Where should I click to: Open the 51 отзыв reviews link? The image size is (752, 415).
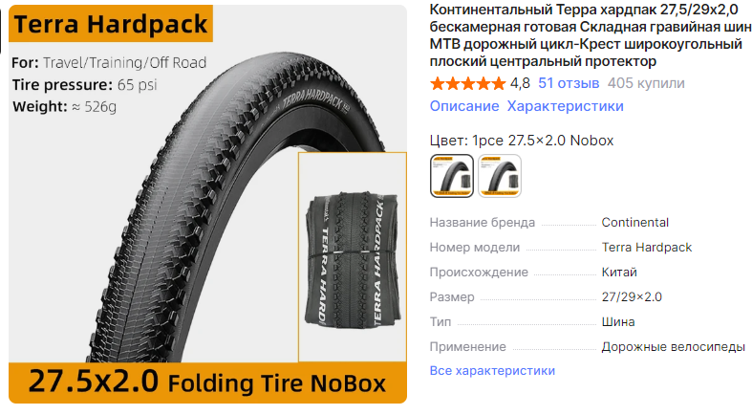pos(569,83)
